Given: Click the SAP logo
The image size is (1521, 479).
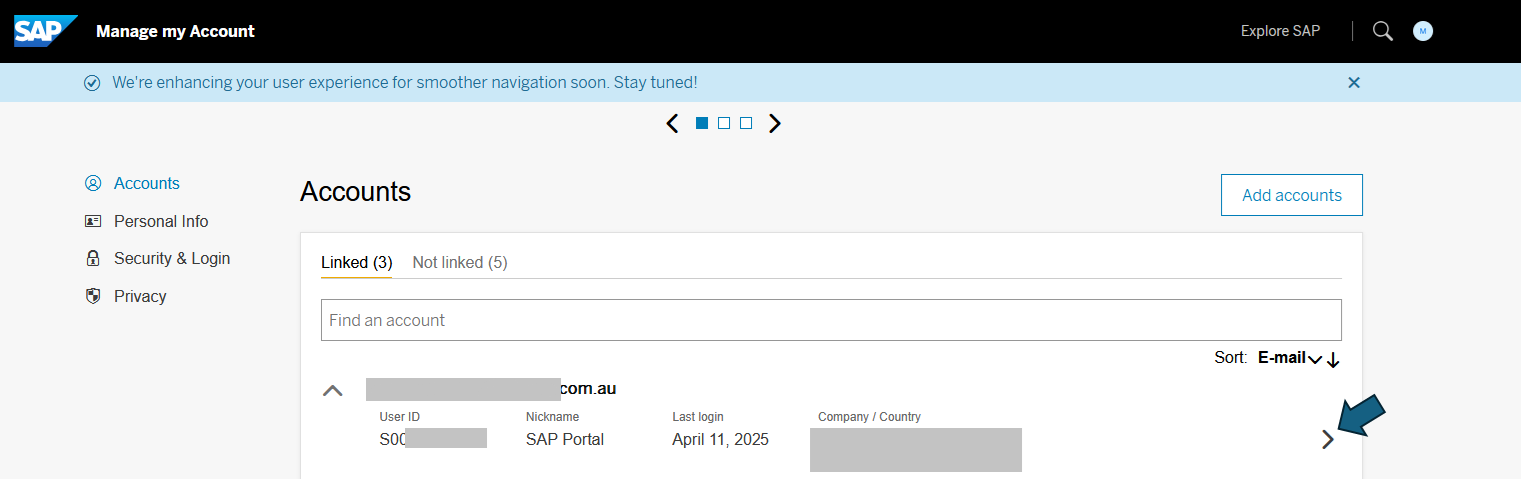Looking at the screenshot, I should pos(45,31).
